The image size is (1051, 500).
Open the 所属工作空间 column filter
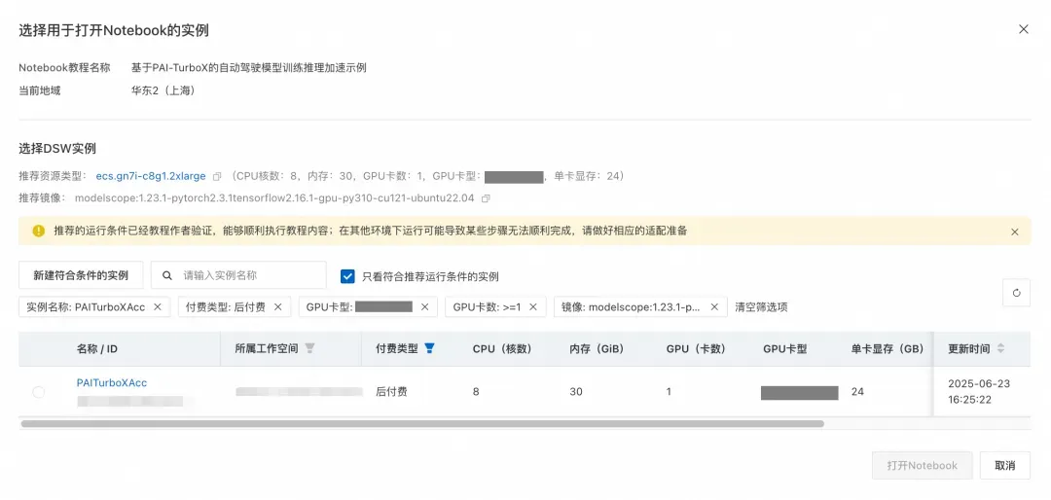pyautogui.click(x=309, y=348)
